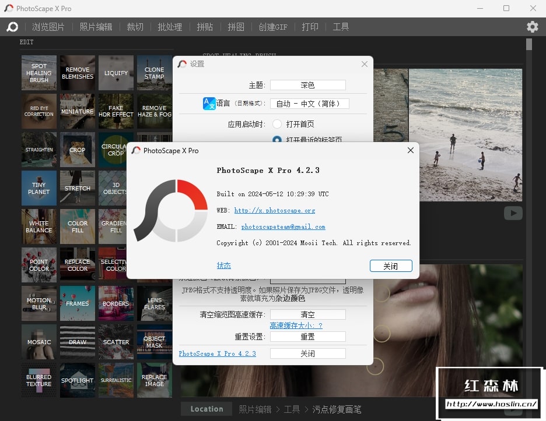The width and height of the screenshot is (546, 421).
Task: Switch to the 拼图 tab
Action: coord(236,27)
